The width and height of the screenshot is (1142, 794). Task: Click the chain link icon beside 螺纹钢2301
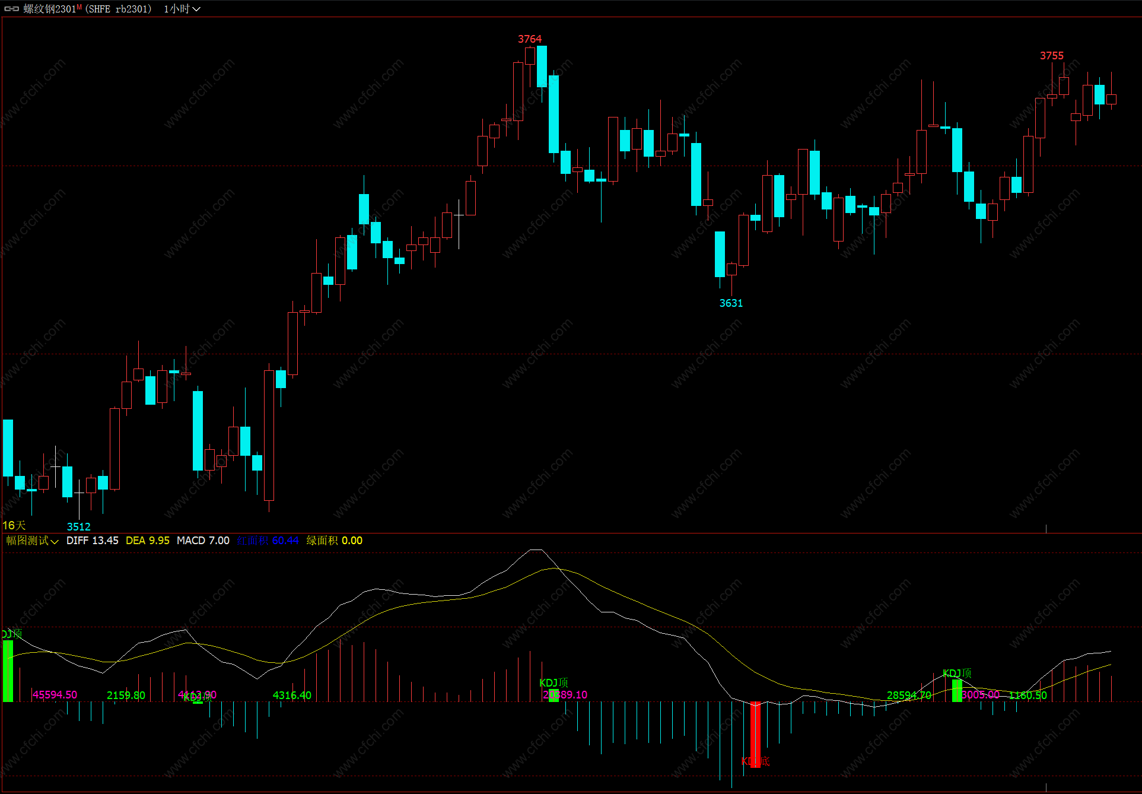click(x=11, y=9)
